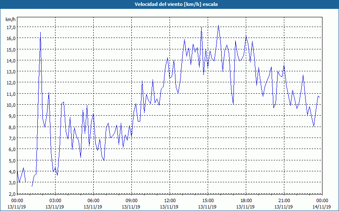This screenshot has width=339, height=211.
Task: Select the '5,0' y-axis label
Action: point(12,161)
